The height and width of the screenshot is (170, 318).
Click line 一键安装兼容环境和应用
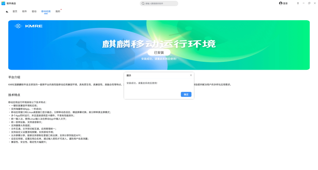pos(24,106)
